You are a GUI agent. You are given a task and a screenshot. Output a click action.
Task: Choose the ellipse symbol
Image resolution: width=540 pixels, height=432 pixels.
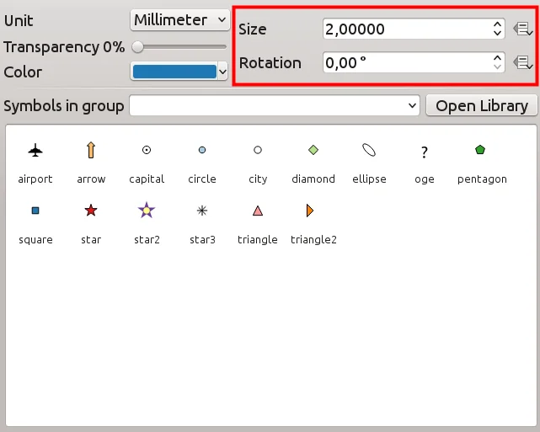(368, 151)
